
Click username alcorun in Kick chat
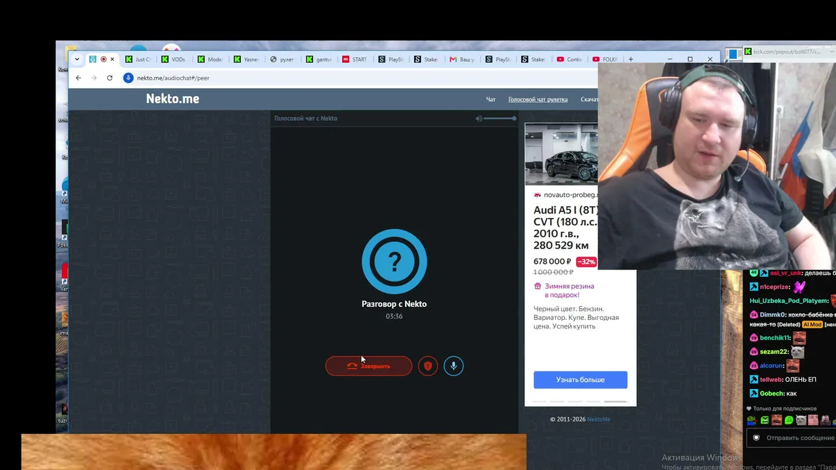771,366
